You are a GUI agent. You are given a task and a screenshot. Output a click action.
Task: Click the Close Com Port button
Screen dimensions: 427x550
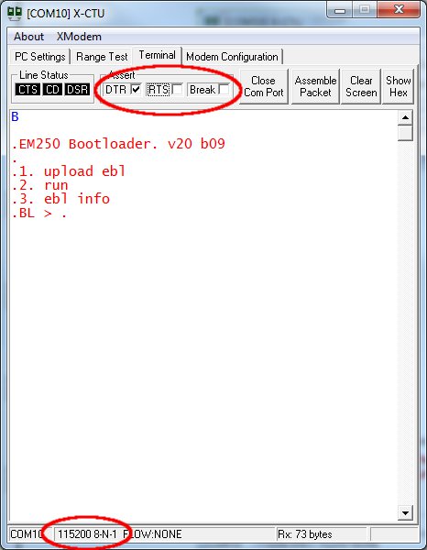[264, 86]
